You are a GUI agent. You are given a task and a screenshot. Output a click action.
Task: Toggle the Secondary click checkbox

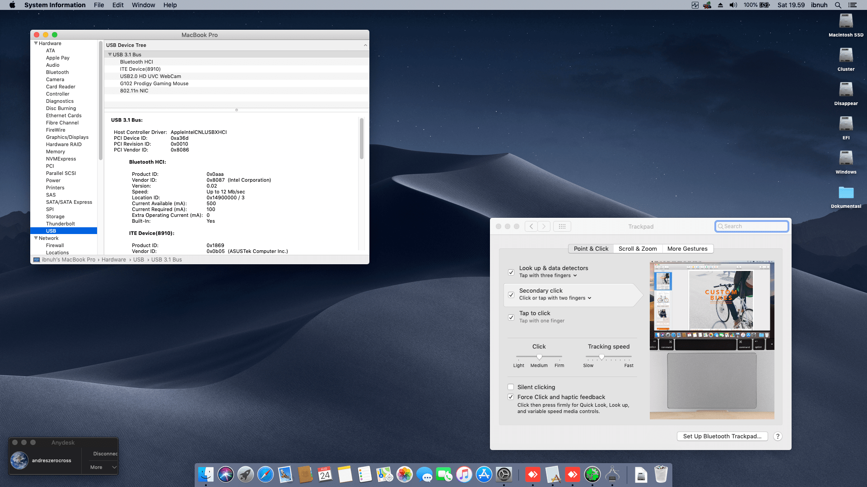(511, 295)
